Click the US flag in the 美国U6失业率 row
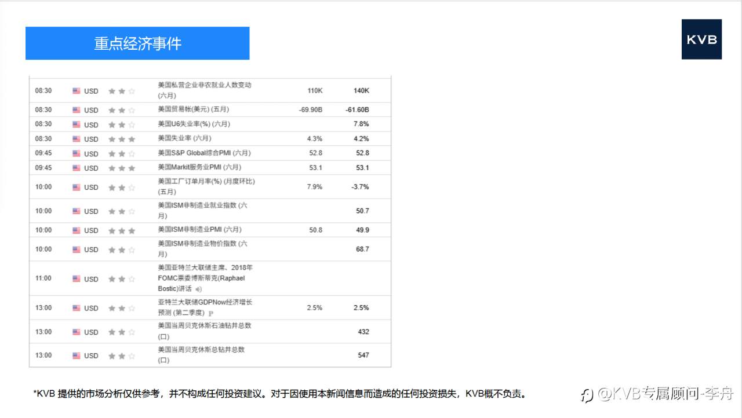Image resolution: width=742 pixels, height=418 pixels. click(x=77, y=124)
